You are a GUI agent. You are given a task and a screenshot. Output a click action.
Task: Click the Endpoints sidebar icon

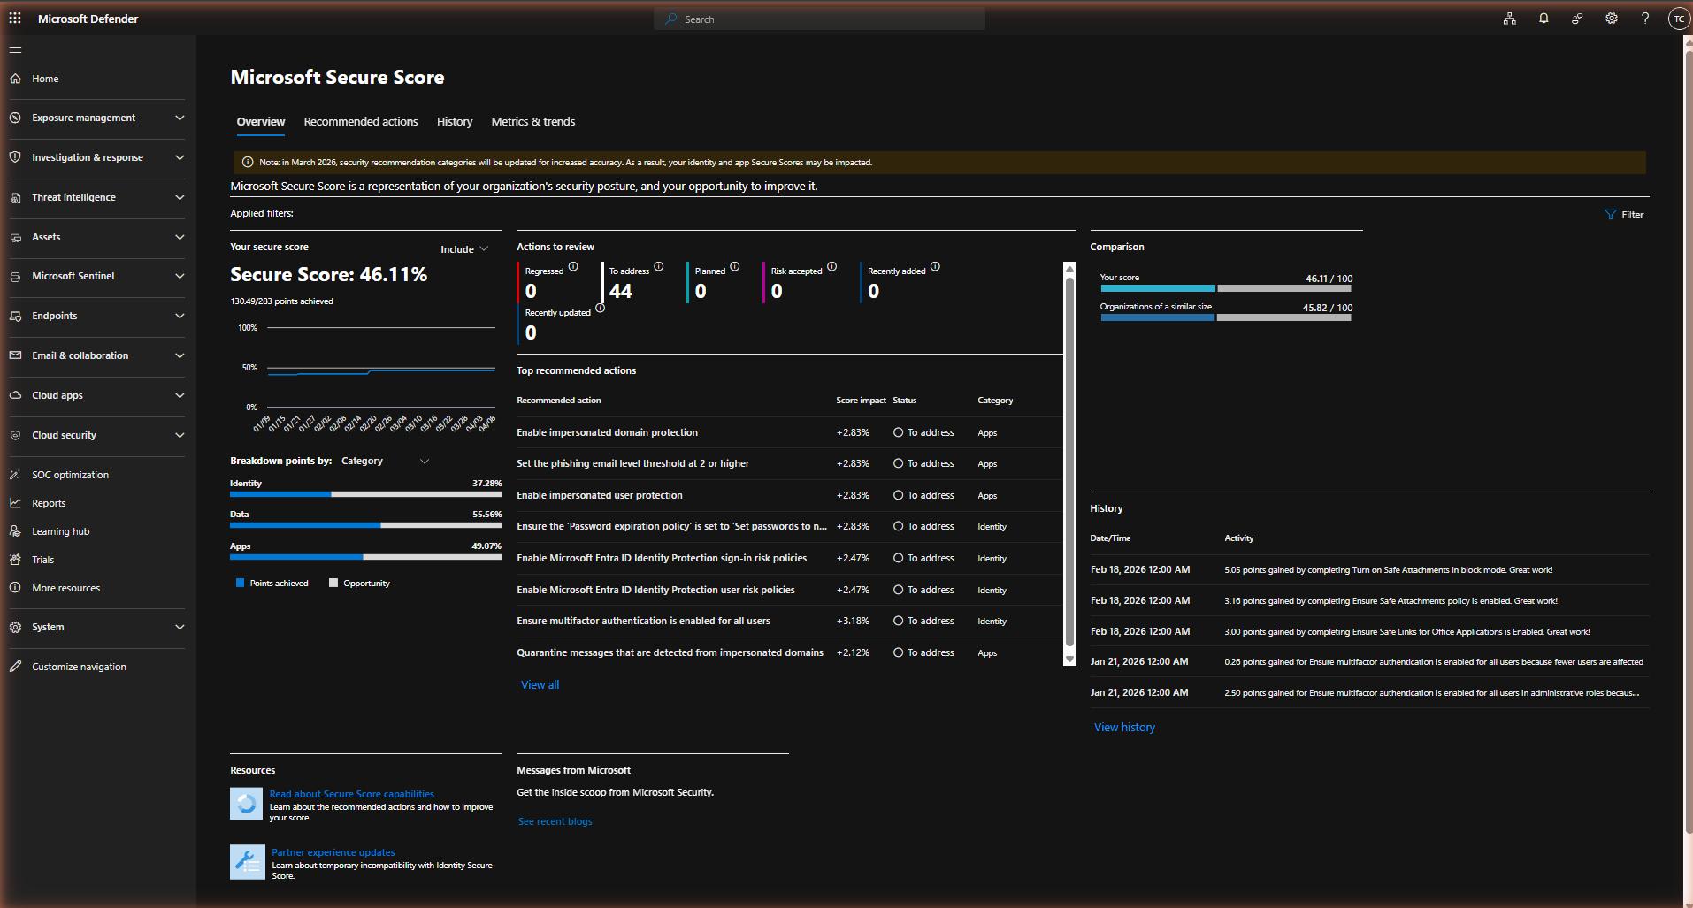(x=15, y=316)
